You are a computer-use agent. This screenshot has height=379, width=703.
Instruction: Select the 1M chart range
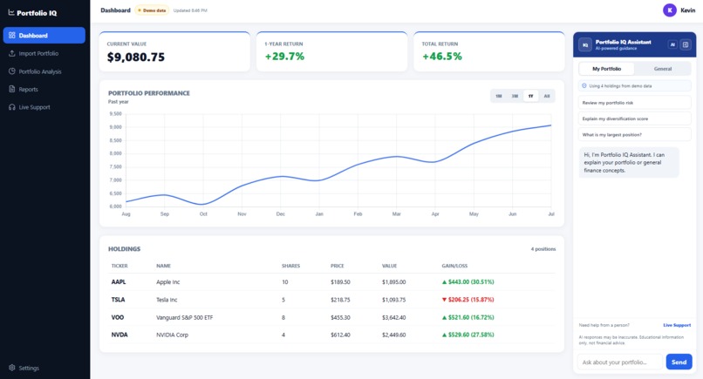499,96
